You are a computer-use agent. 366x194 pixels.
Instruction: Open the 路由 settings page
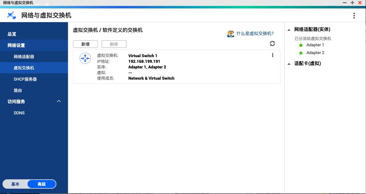(x=18, y=90)
